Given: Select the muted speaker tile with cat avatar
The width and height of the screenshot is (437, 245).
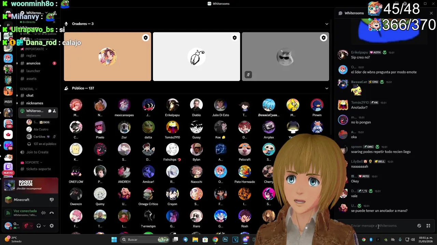Looking at the screenshot, I should [x=285, y=56].
